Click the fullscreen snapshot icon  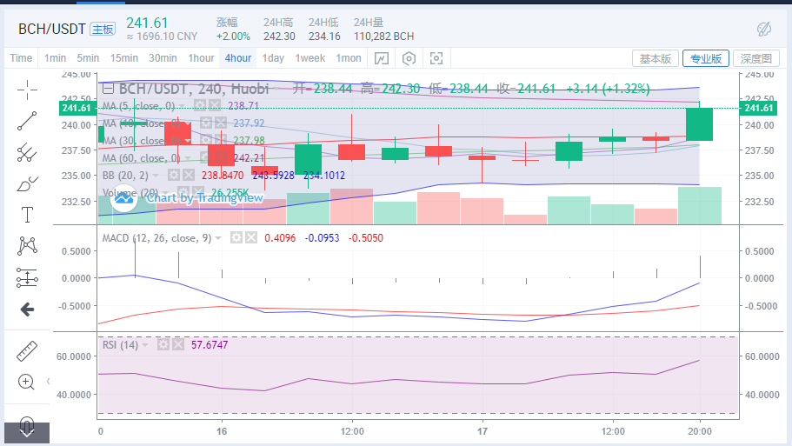click(436, 58)
